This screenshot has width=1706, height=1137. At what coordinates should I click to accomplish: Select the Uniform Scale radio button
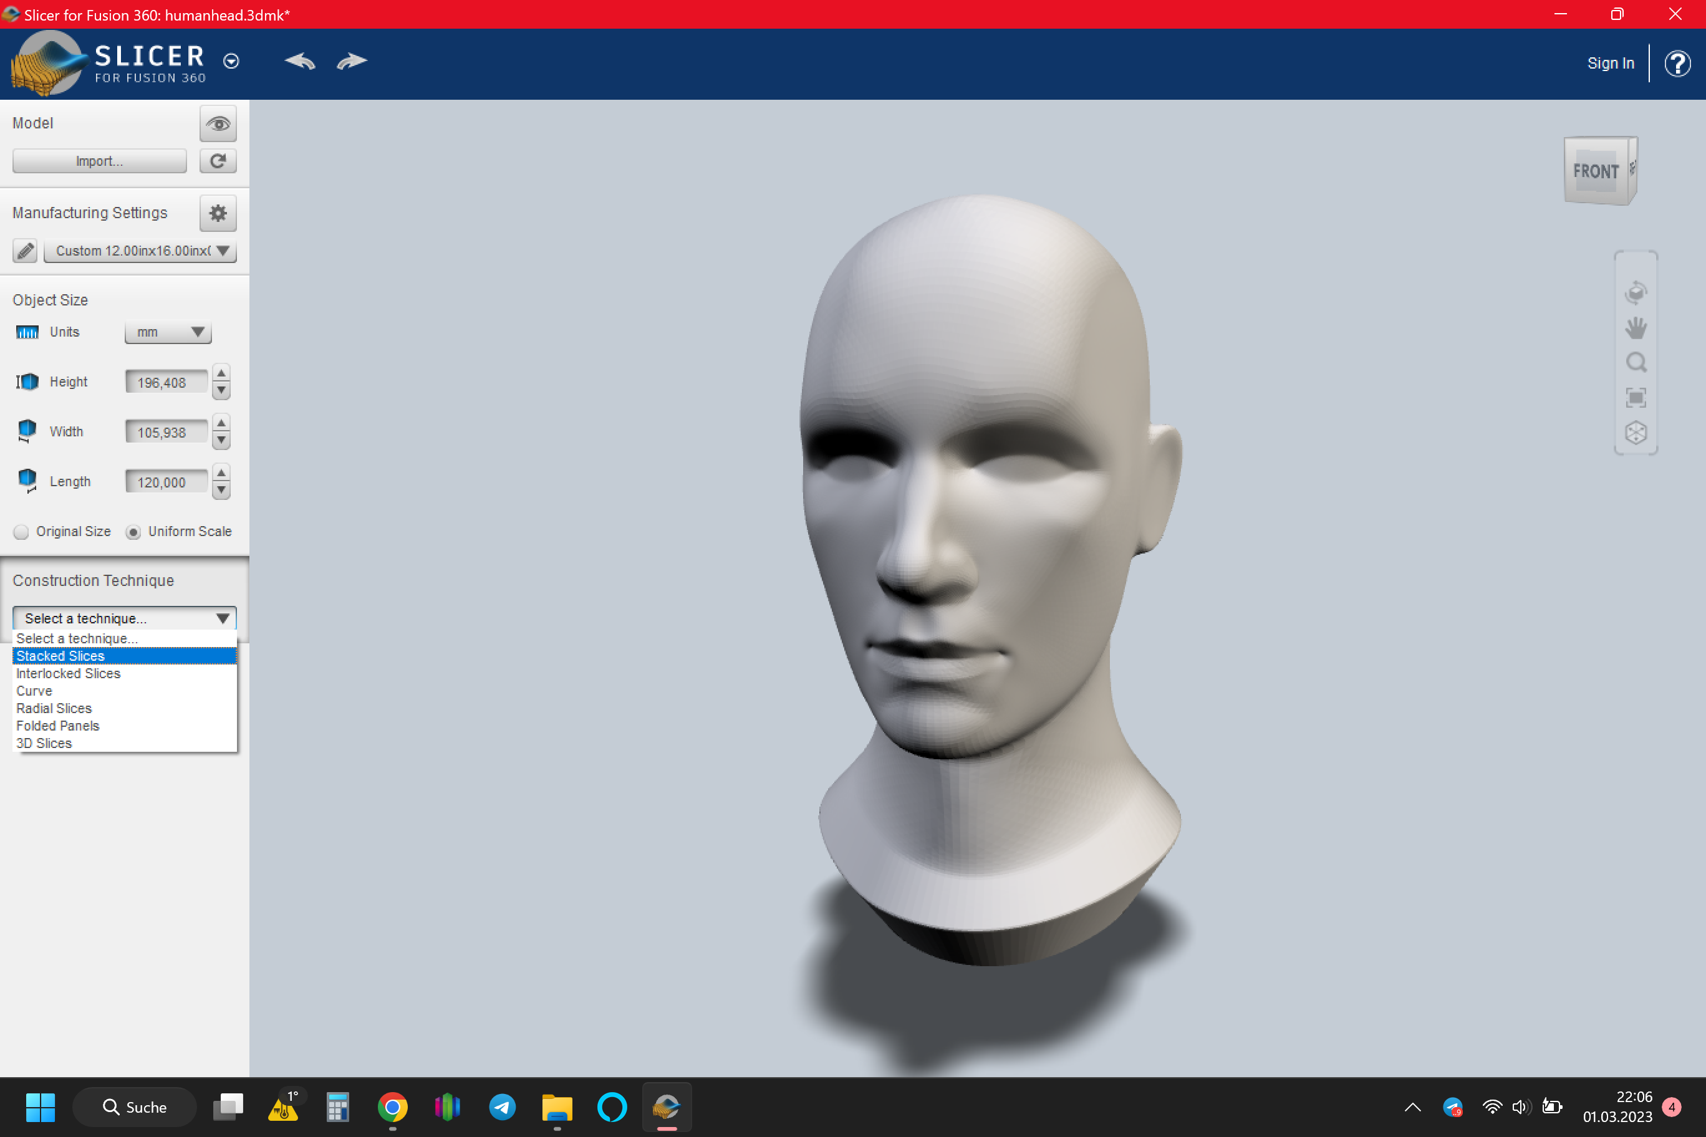pos(133,532)
